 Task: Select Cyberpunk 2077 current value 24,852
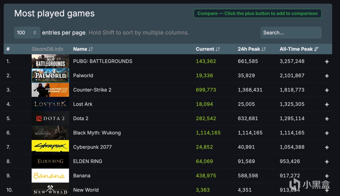coord(204,147)
